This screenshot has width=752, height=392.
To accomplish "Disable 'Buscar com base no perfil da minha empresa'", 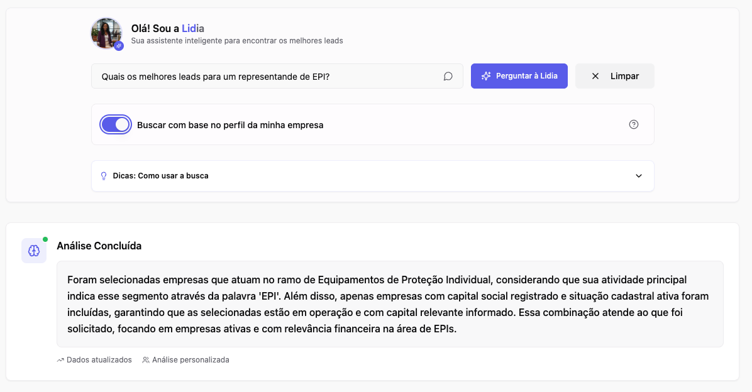I will click(x=116, y=124).
